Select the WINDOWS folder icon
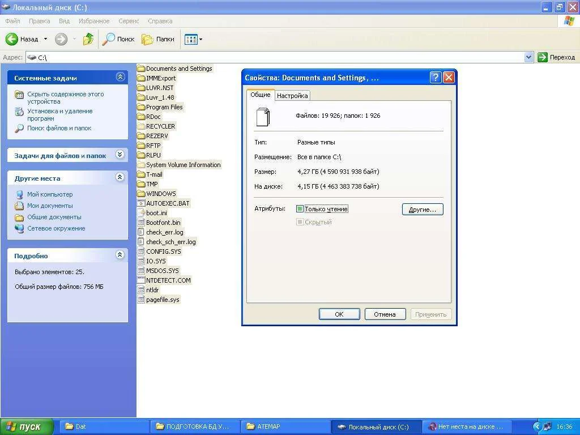The image size is (580, 435). 142,194
